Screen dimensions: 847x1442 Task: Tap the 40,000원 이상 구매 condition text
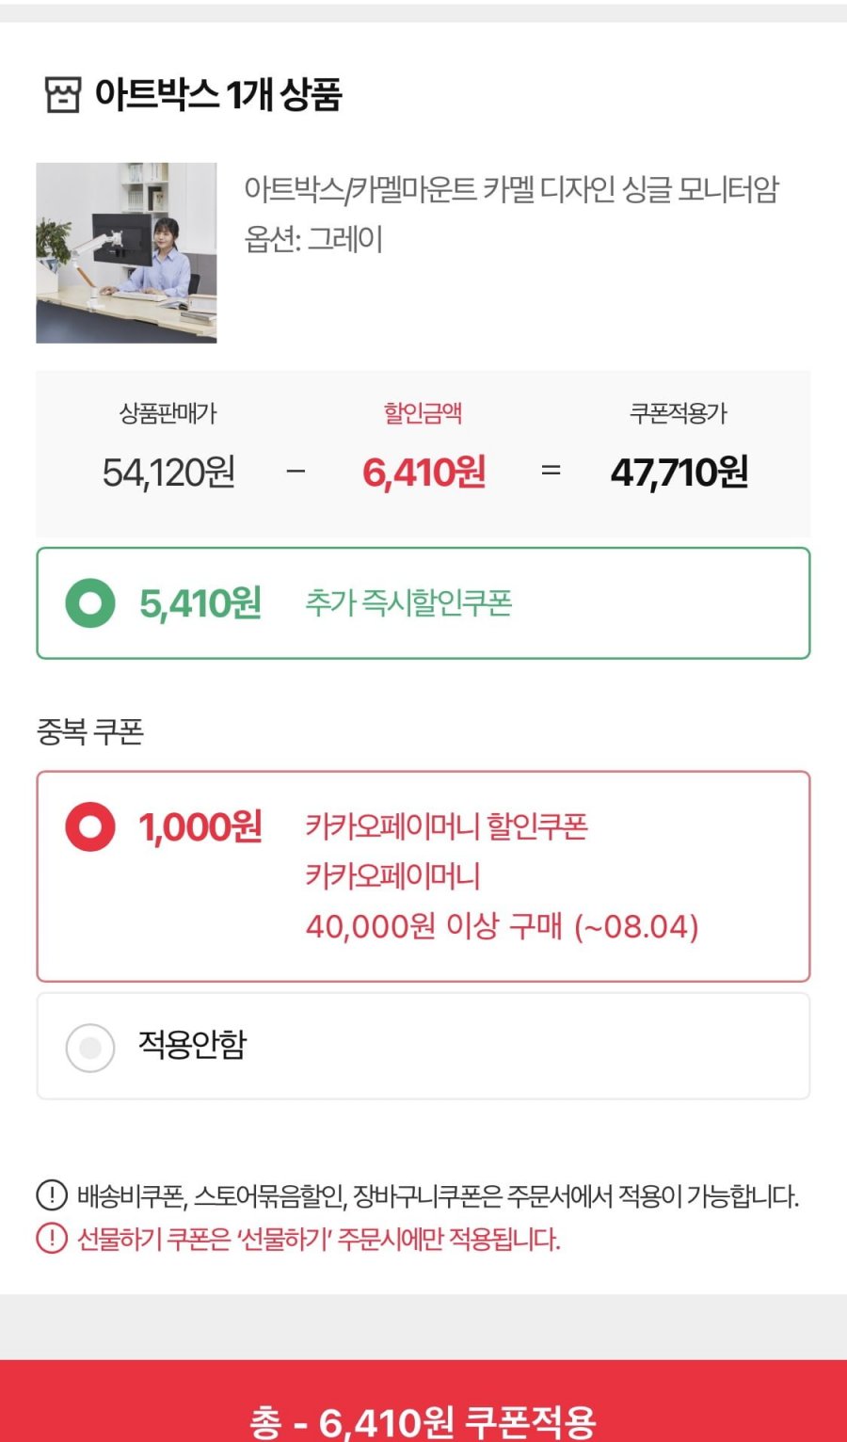click(x=502, y=926)
